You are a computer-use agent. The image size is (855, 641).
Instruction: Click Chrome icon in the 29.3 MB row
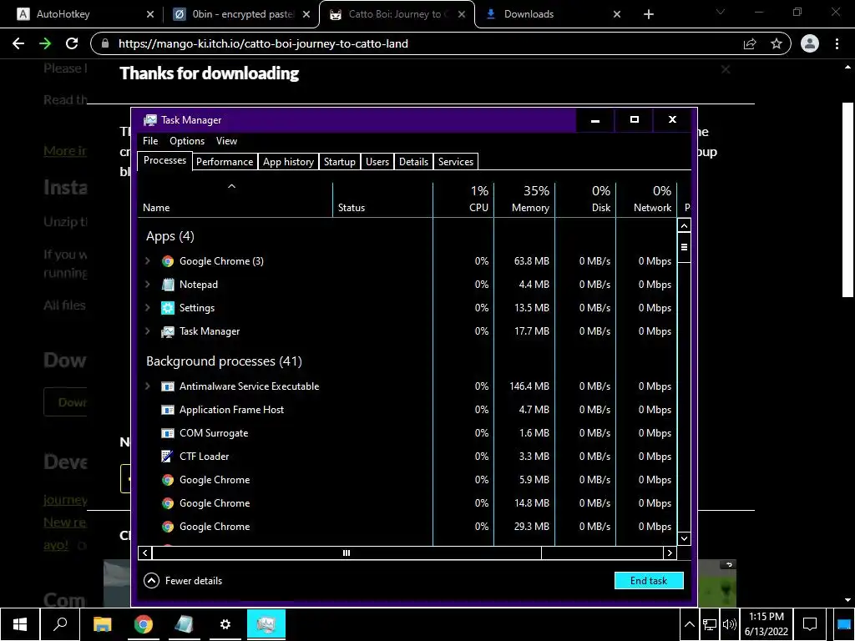point(167,527)
